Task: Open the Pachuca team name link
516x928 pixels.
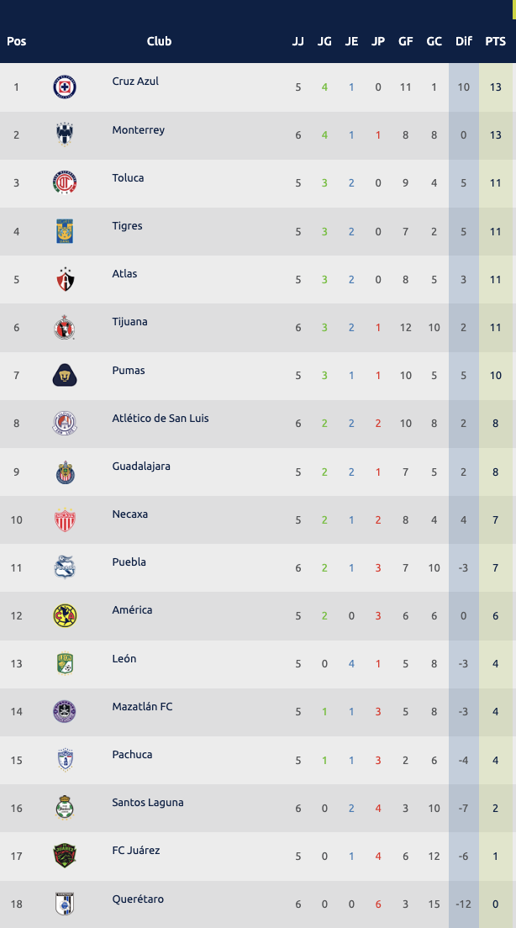Action: 132,755
